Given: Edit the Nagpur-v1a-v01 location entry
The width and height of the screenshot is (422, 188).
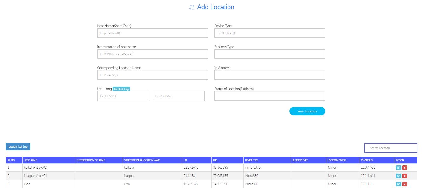Looking at the screenshot, I should click(398, 176).
